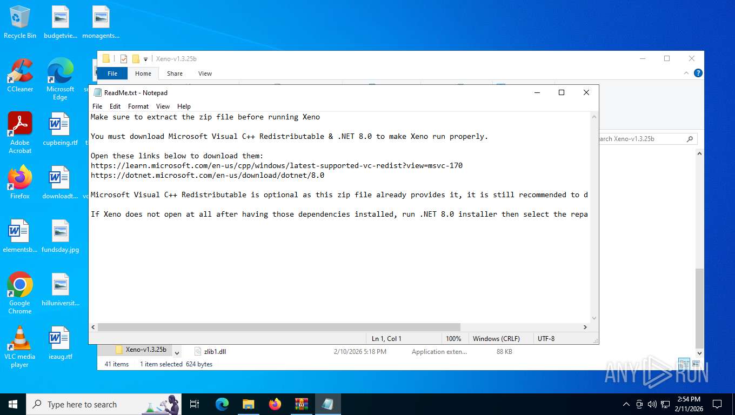Launch Microsoft Edge desktop shortcut
The image size is (735, 415).
tap(60, 79)
